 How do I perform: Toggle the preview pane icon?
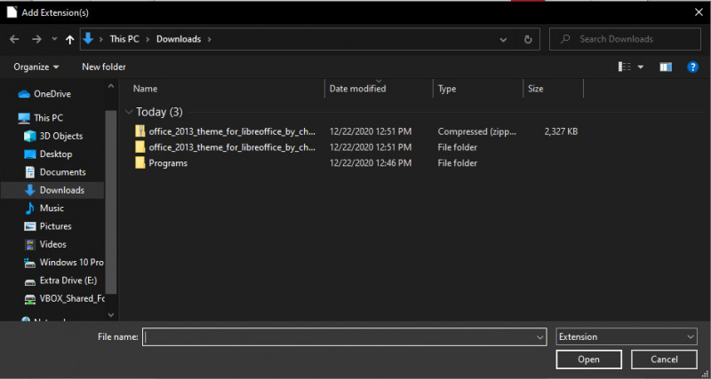tap(666, 67)
